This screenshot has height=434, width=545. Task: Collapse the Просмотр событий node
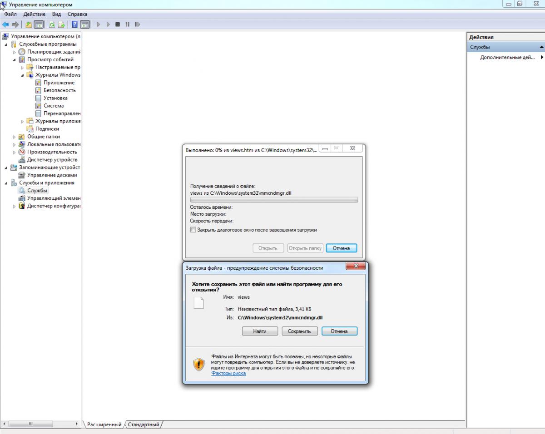click(14, 60)
